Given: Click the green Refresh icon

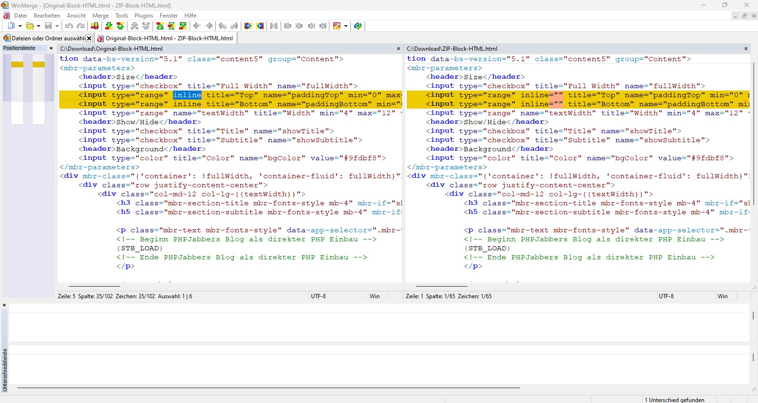Looking at the screenshot, I should pyautogui.click(x=358, y=26).
